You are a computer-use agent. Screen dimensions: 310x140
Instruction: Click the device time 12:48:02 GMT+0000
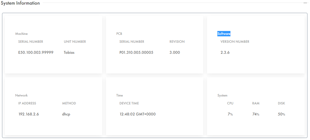(138, 114)
